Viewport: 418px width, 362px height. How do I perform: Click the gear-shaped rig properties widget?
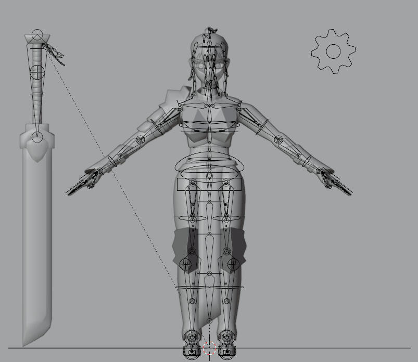(x=333, y=51)
